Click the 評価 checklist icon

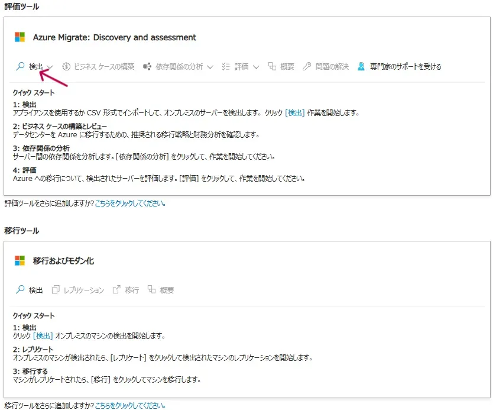coord(226,66)
